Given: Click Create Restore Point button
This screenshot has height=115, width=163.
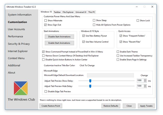Looking at the screenshot, I should (x=51, y=106).
